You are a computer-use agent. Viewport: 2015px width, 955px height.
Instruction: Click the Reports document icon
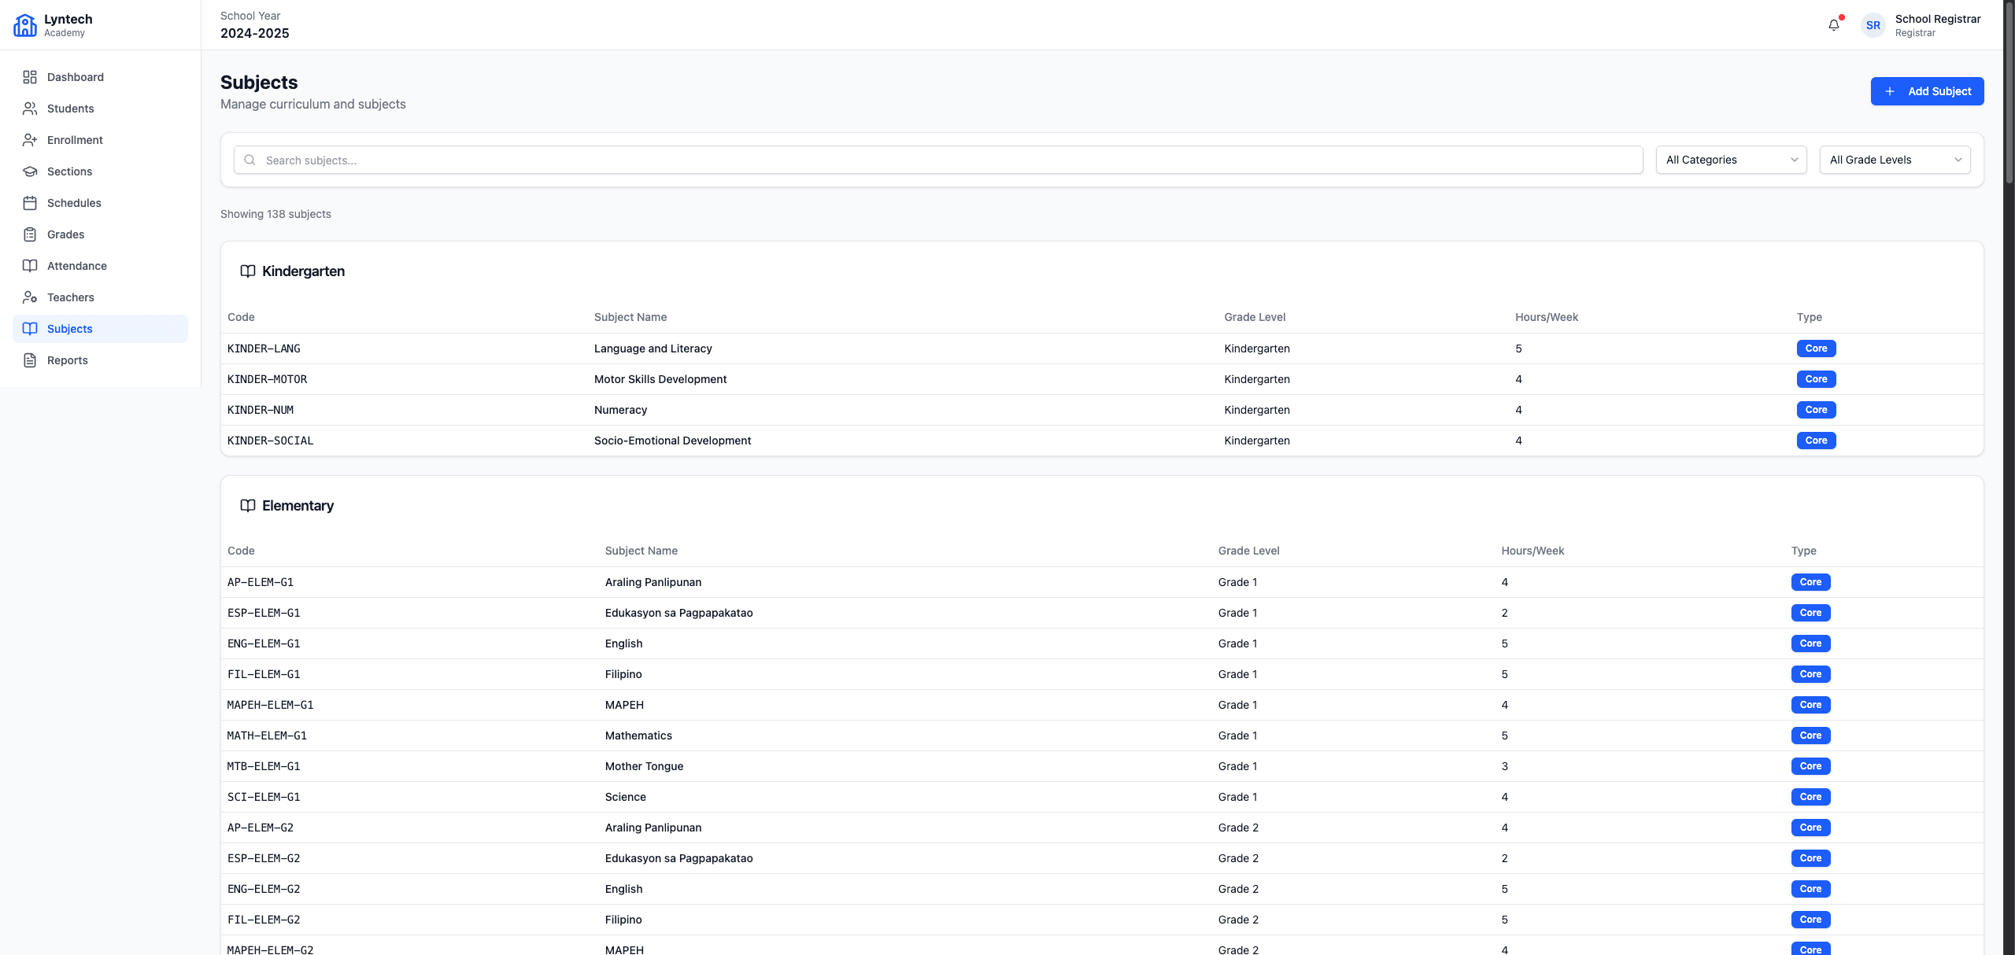pos(30,360)
